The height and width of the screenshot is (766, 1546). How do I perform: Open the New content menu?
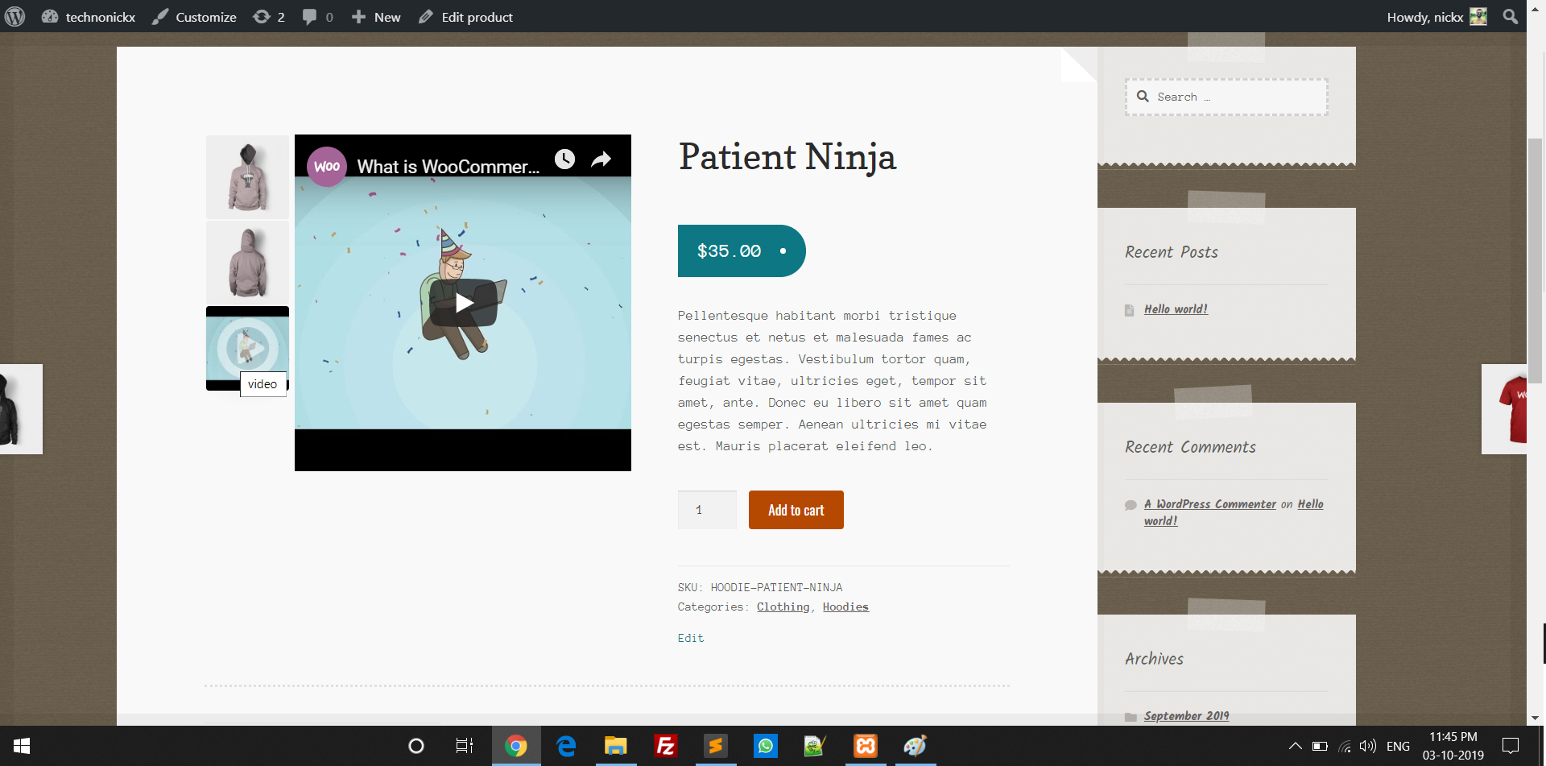[x=376, y=17]
